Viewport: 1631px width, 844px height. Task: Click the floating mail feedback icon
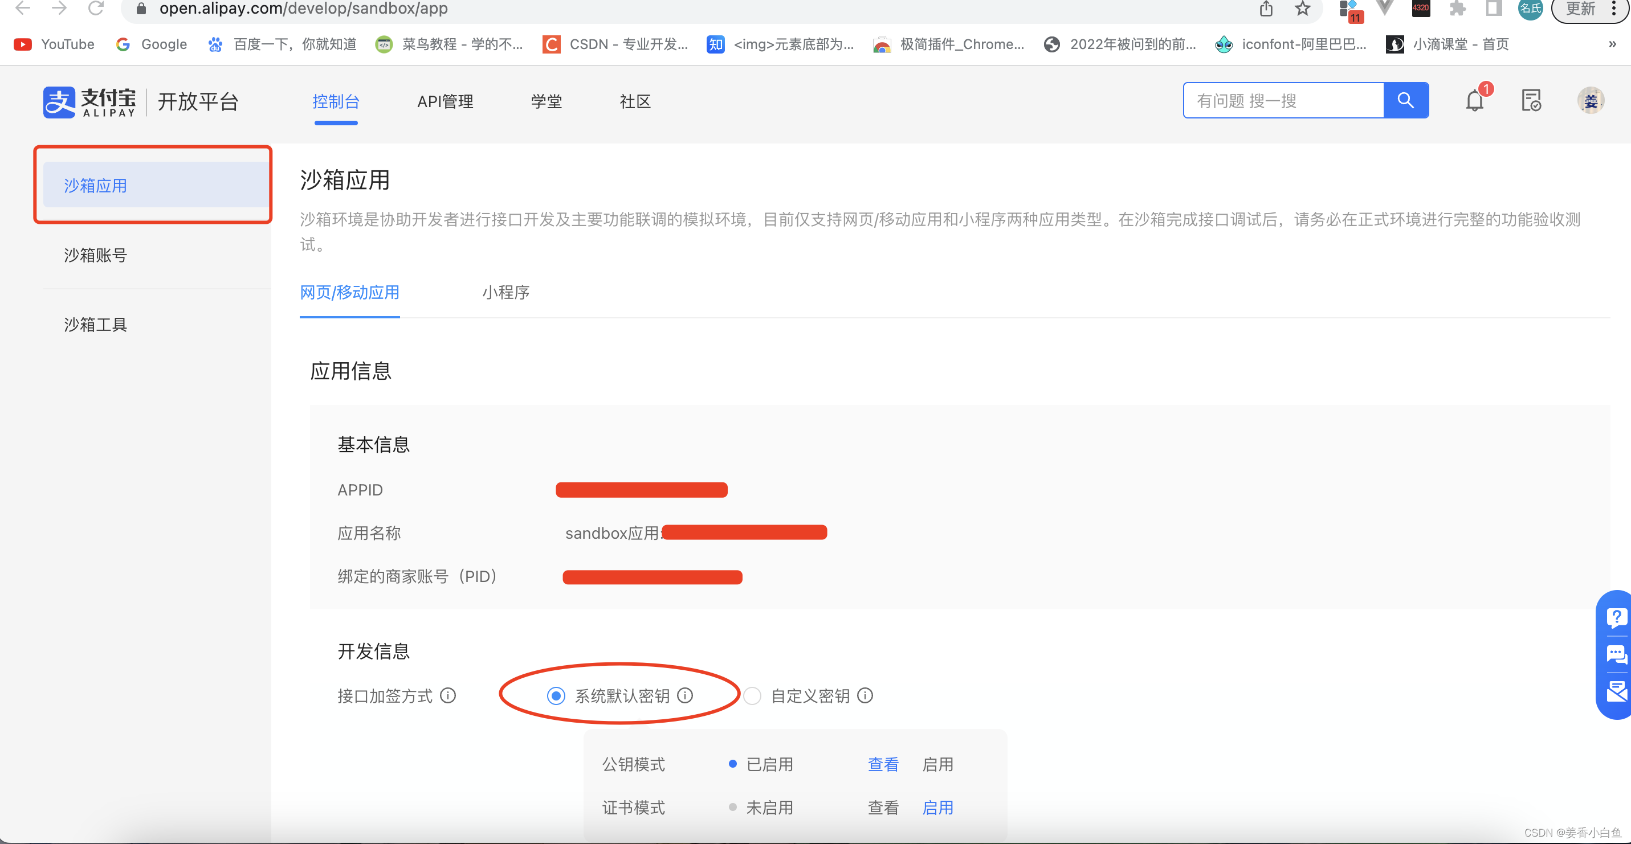(1616, 691)
